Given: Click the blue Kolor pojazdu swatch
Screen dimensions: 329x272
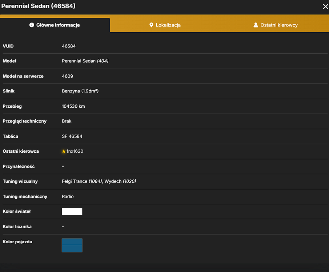Looking at the screenshot, I should click(72, 245).
